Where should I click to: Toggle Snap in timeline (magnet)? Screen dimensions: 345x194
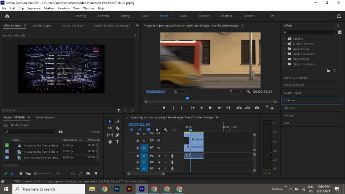(x=139, y=130)
